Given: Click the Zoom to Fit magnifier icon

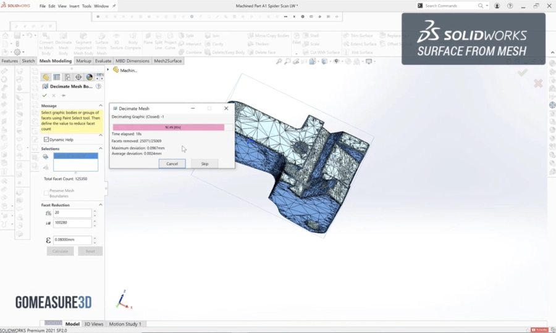Looking at the screenshot, I should [x=279, y=62].
